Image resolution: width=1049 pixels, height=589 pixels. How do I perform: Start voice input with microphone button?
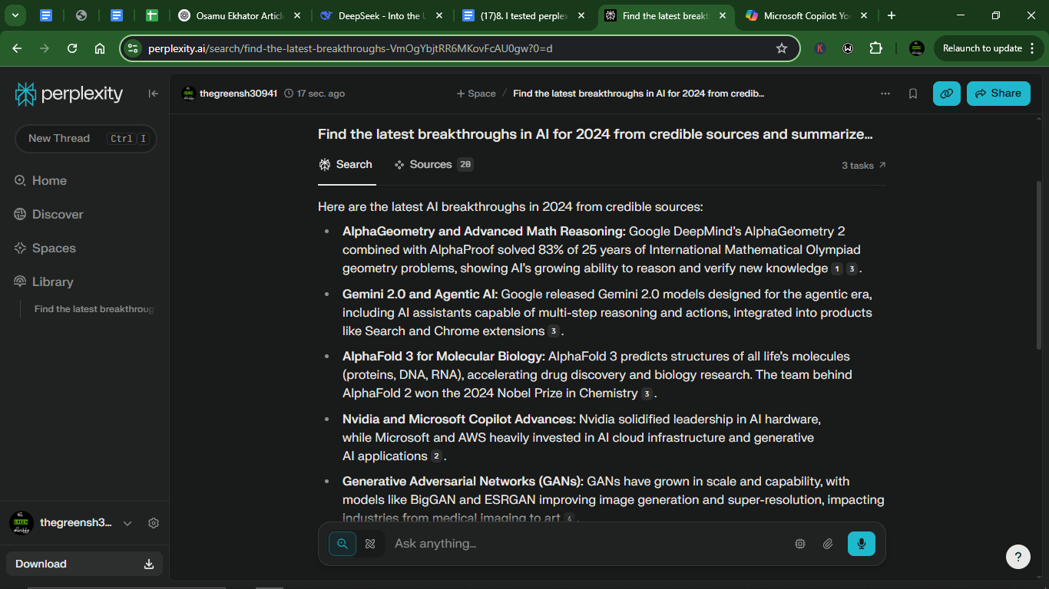pyautogui.click(x=862, y=544)
